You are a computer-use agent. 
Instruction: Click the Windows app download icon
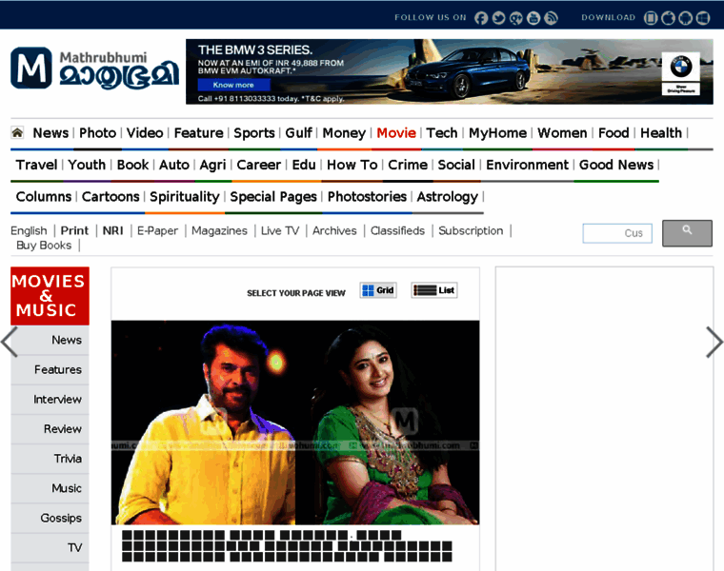click(703, 18)
